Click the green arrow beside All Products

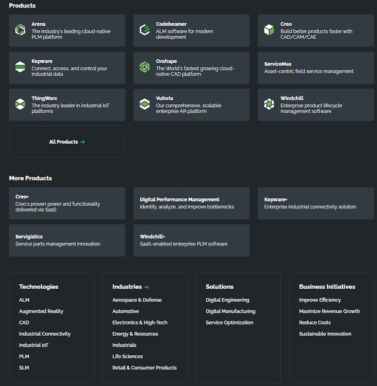pyautogui.click(x=82, y=142)
